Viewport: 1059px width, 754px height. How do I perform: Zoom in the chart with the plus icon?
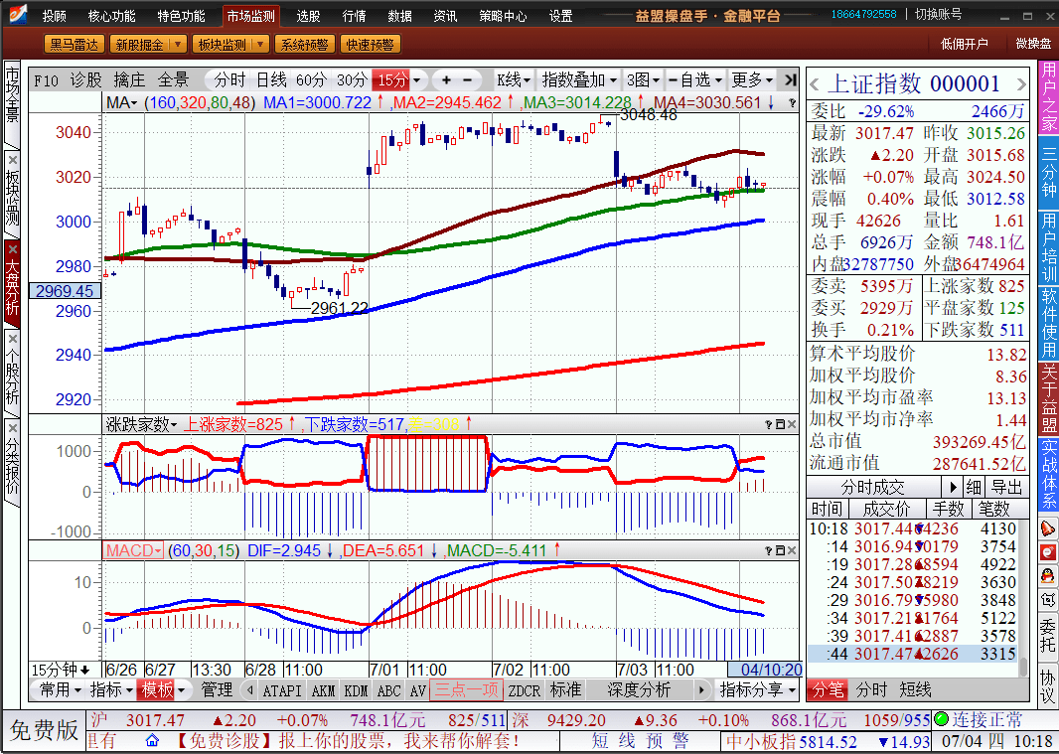point(446,80)
